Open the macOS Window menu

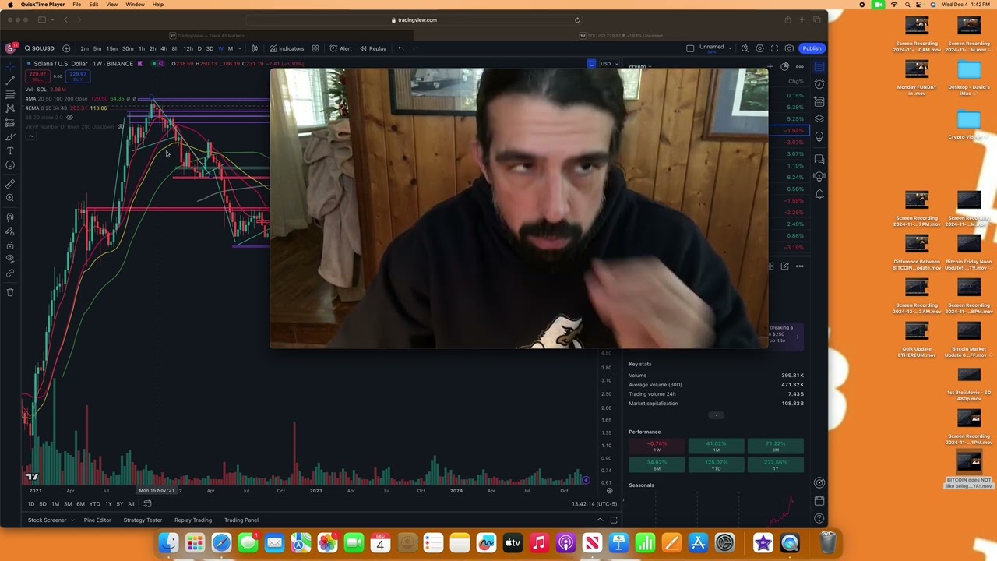tap(135, 5)
